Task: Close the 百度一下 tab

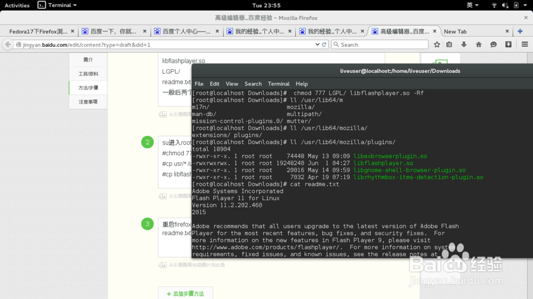Action: (x=144, y=31)
